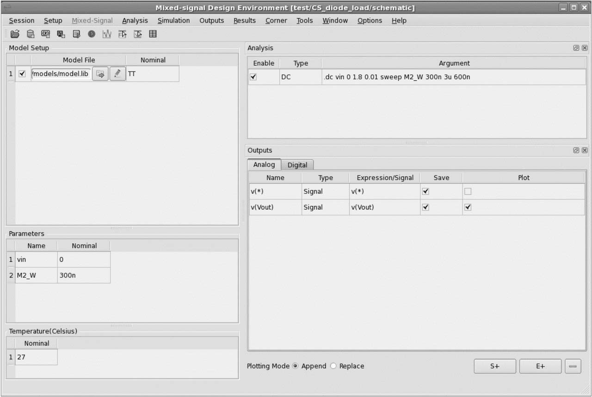Click the pencil edit icon for model.lib
Screen dimensions: 592x397
117,74
